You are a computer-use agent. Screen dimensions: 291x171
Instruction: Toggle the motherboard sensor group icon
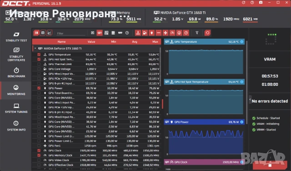pos(106,33)
